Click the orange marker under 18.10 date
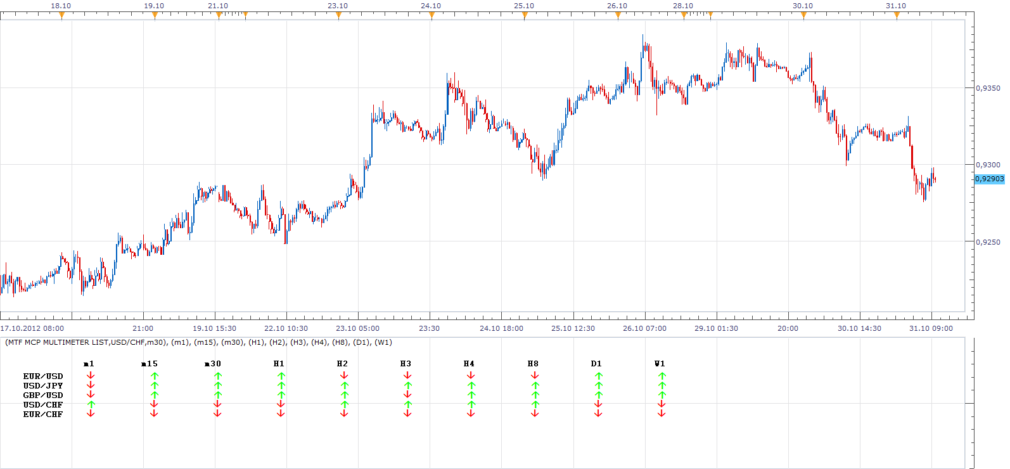Image resolution: width=1010 pixels, height=469 pixels. (61, 16)
